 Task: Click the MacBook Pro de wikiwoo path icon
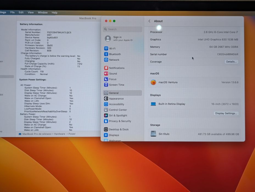click(x=20, y=134)
